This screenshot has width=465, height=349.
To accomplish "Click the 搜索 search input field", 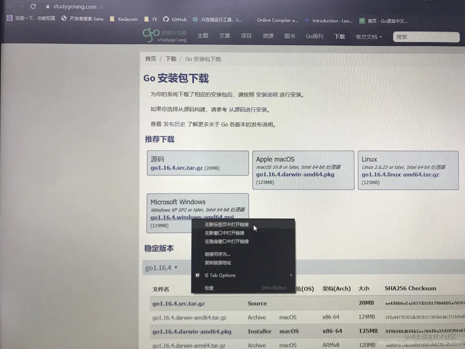I will 426,37.
